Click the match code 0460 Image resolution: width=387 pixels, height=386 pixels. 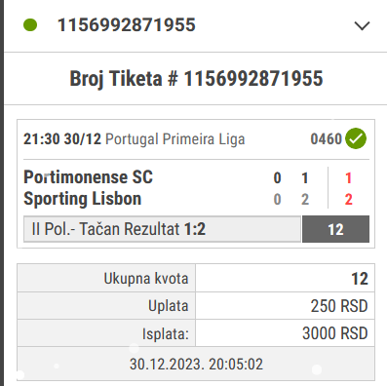(x=327, y=139)
